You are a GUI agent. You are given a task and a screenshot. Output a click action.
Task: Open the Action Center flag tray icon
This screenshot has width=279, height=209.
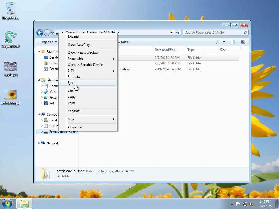[x=238, y=204]
